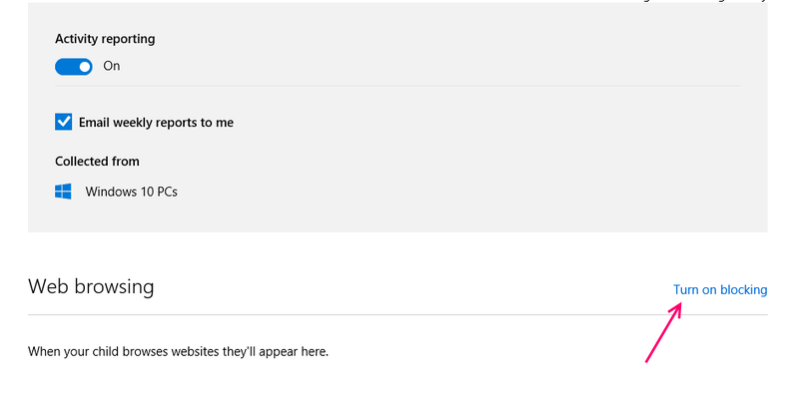Screen dimensions: 799x393
Task: Uncheck Email weekly reports to me
Action: pos(64,122)
